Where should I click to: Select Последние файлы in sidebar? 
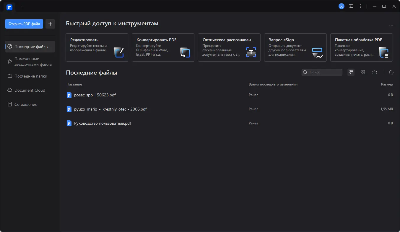click(30, 47)
